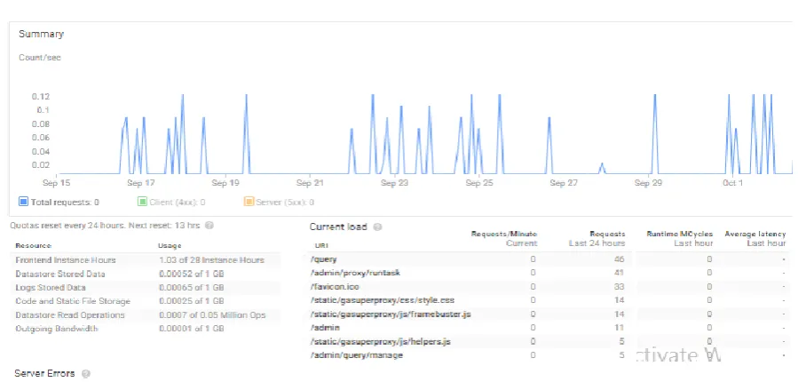Image resolution: width=798 pixels, height=382 pixels.
Task: Click the Sep 19 traffic spike
Action: (246, 133)
